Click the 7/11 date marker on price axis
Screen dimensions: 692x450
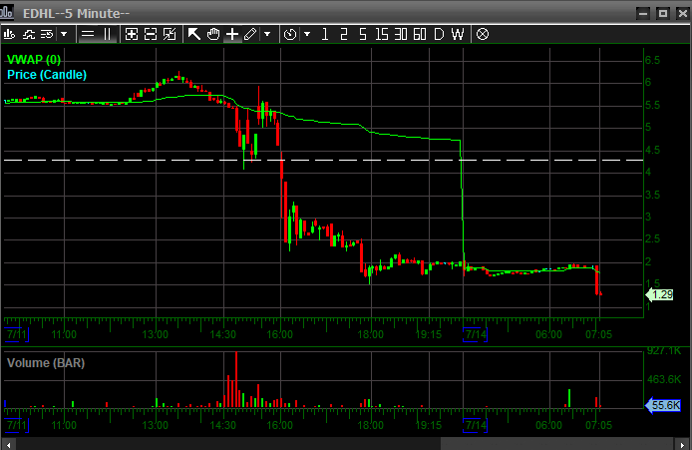pos(16,334)
